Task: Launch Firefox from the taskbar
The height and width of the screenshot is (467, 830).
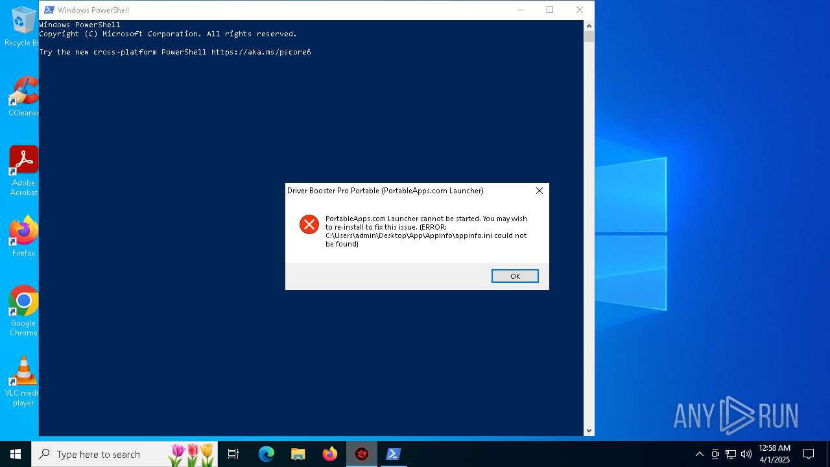Action: [x=330, y=454]
